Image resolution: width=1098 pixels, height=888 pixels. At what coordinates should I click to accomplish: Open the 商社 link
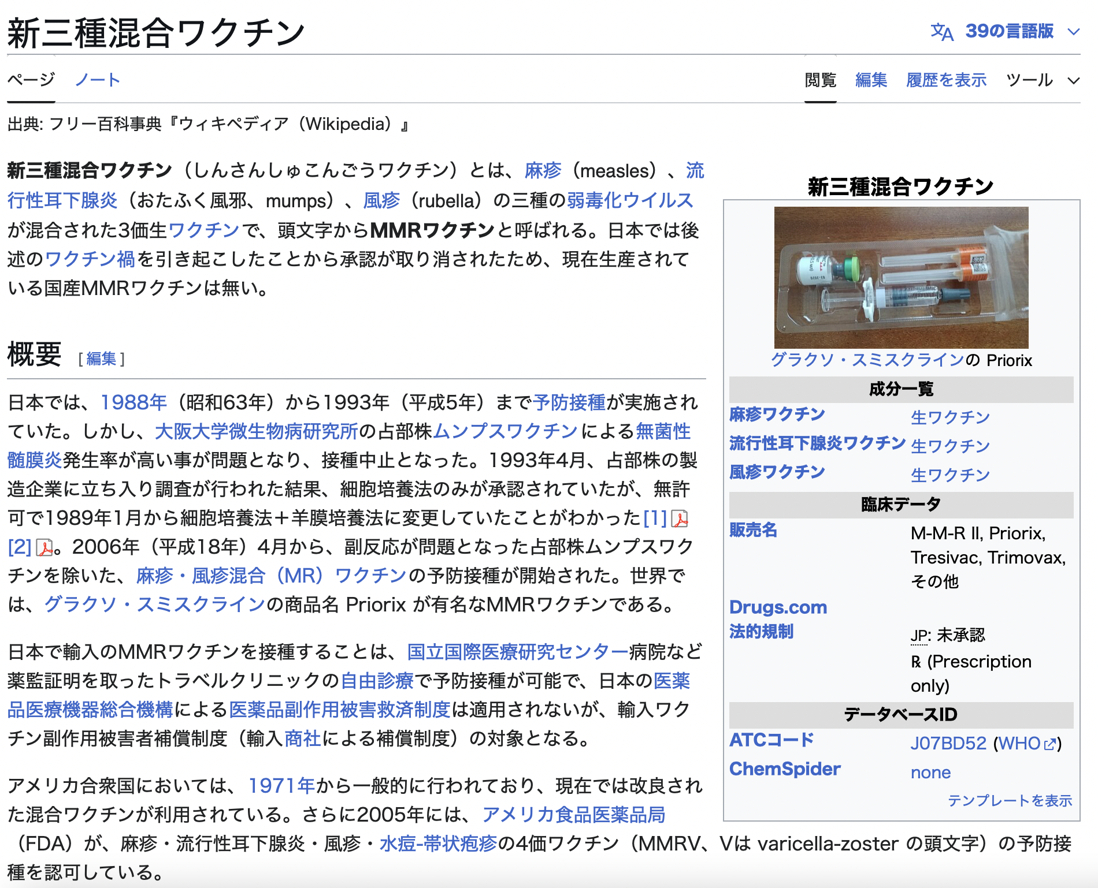click(x=302, y=738)
